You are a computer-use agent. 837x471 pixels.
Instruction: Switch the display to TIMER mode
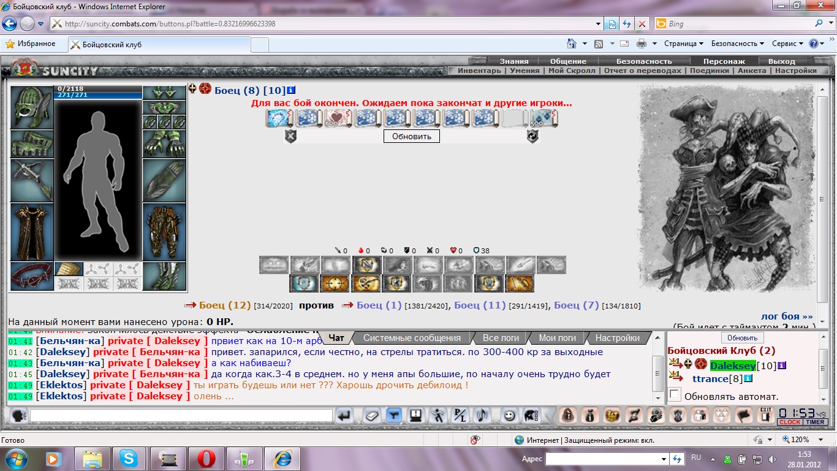(x=815, y=422)
